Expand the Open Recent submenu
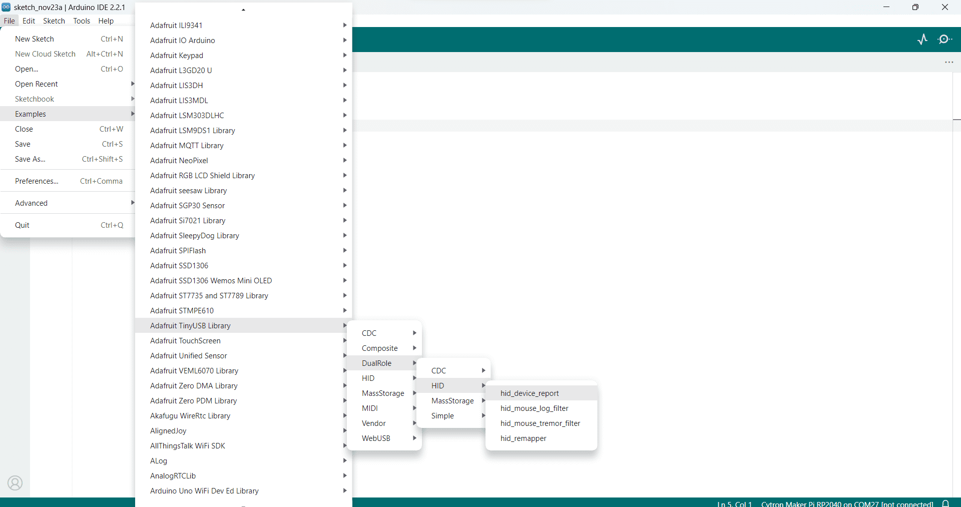Screen dimensions: 961x507 (68, 84)
